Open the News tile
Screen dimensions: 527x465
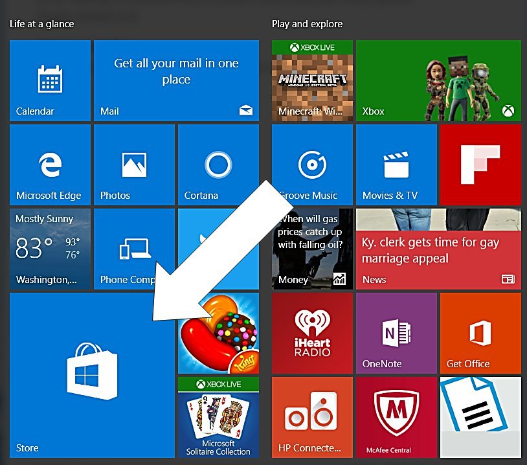coord(438,249)
